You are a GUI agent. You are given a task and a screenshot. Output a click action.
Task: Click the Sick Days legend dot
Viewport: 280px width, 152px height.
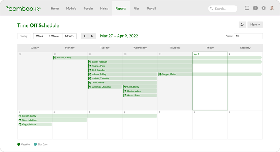35,144
